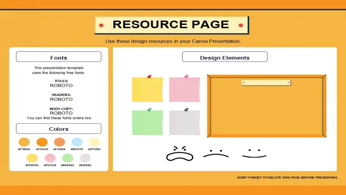The height and width of the screenshot is (195, 346).
Task: Select the orange corkboard frame graphic
Action: [267, 106]
